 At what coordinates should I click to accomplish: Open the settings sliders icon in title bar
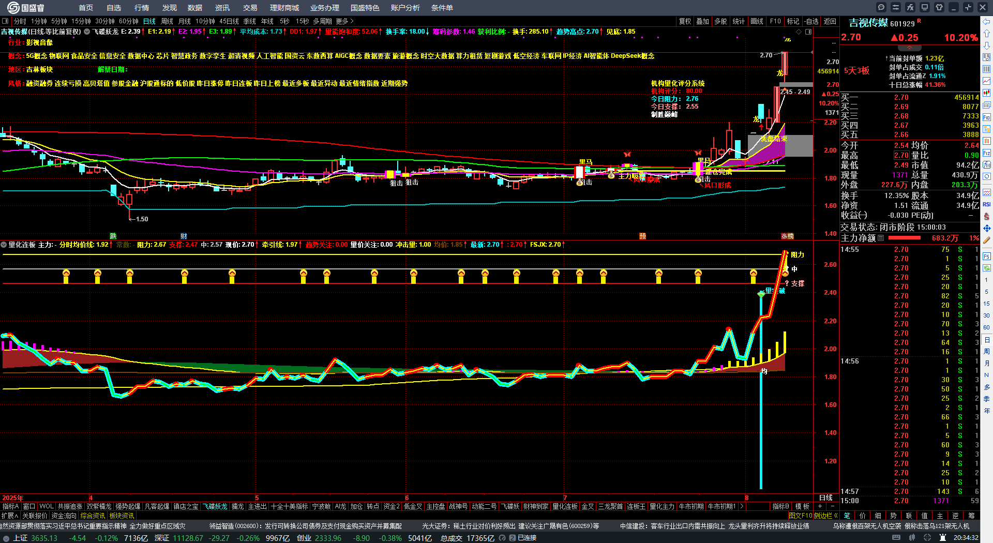pyautogui.click(x=896, y=7)
